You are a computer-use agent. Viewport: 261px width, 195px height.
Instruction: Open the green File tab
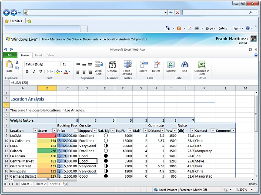pos(10,55)
